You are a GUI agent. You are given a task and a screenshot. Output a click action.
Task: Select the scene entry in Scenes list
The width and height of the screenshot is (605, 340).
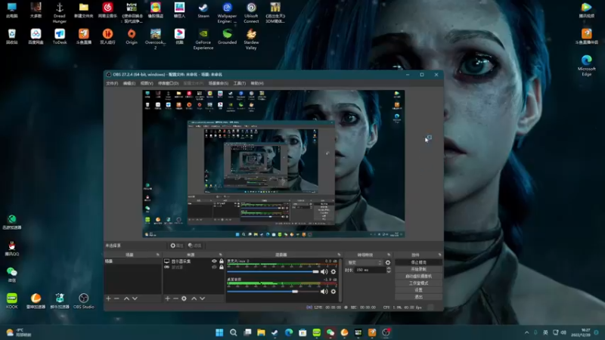point(132,261)
